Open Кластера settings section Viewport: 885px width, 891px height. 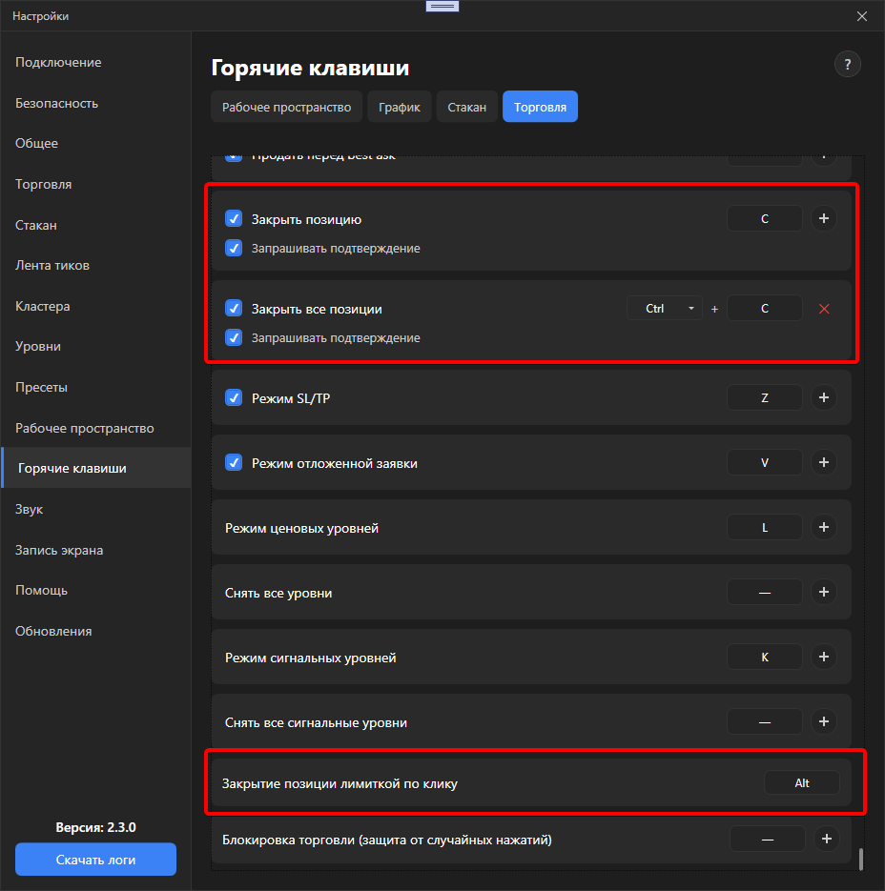[x=95, y=306]
